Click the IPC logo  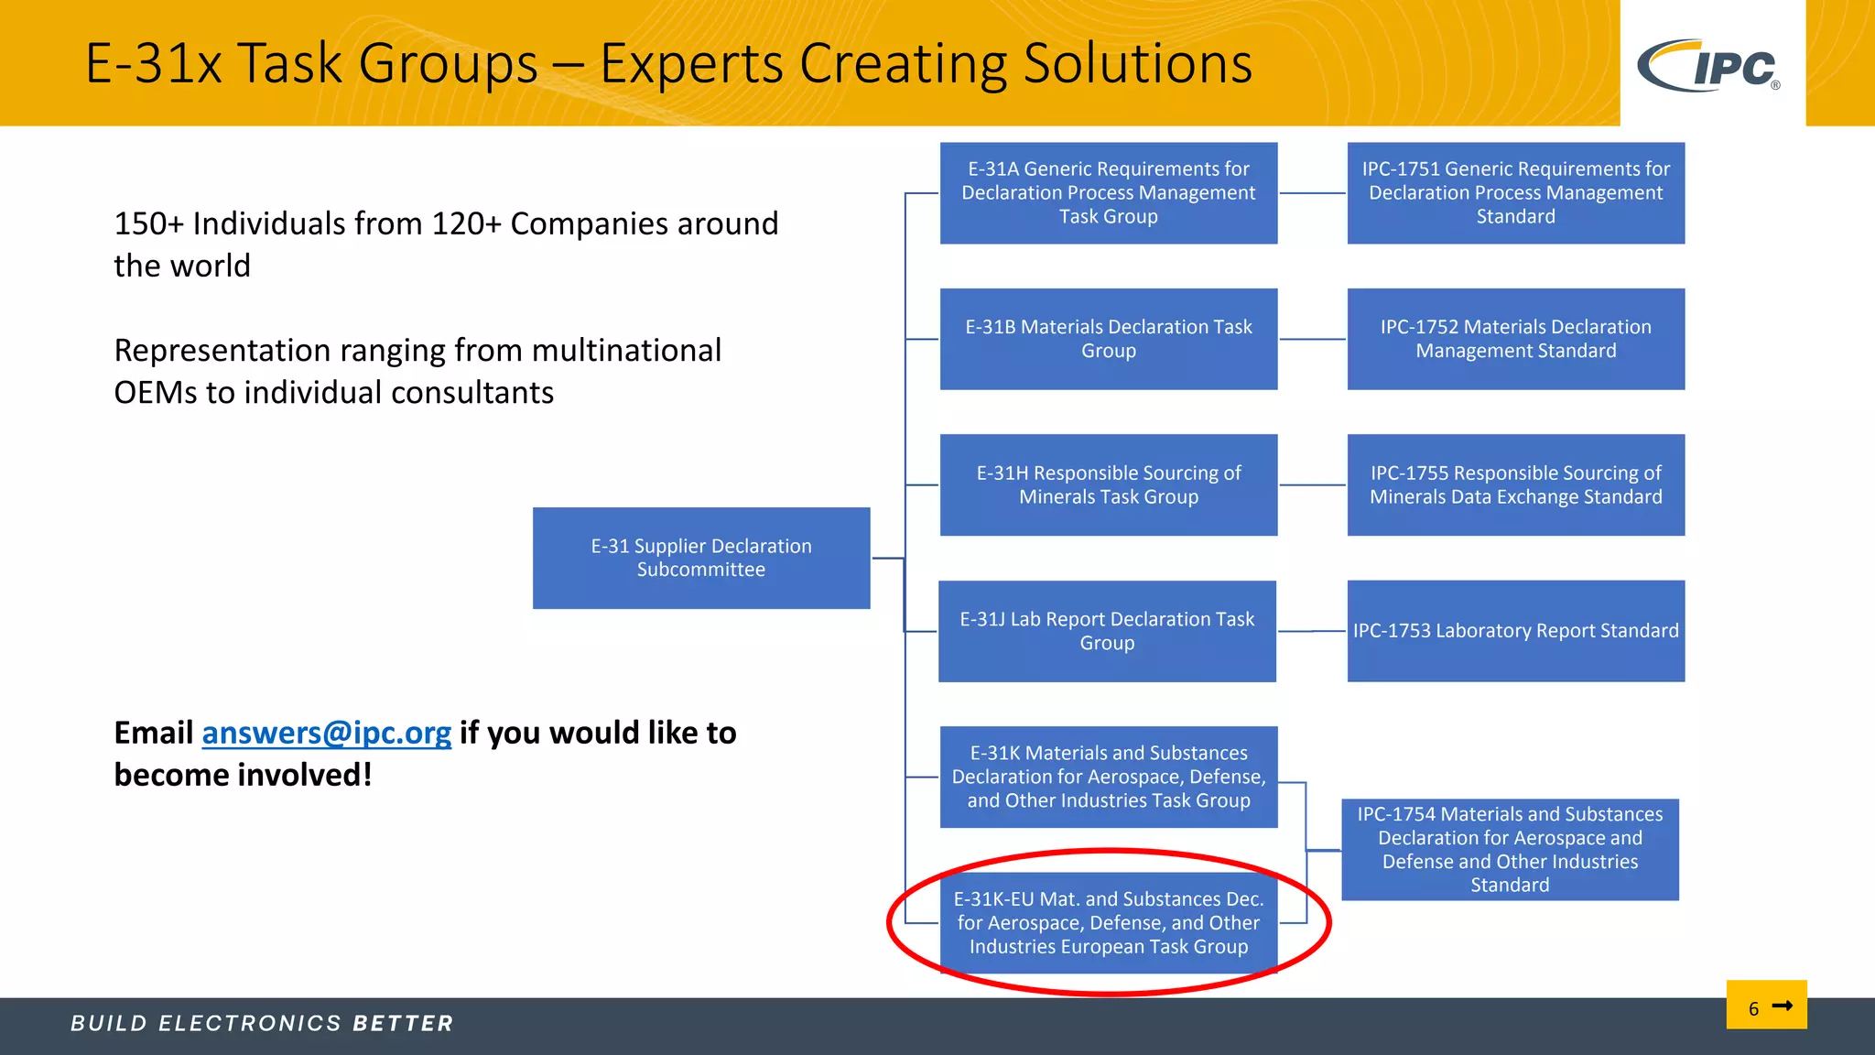pos(1708,65)
